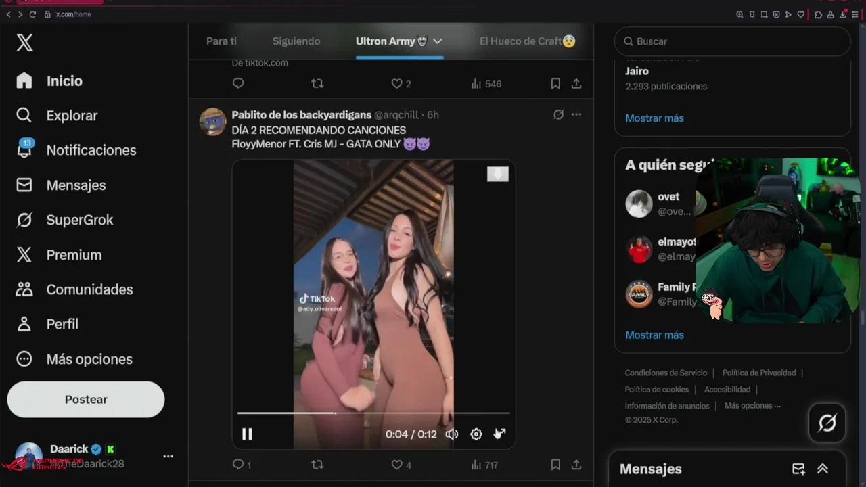Mute the video sound
866x487 pixels.
point(452,434)
